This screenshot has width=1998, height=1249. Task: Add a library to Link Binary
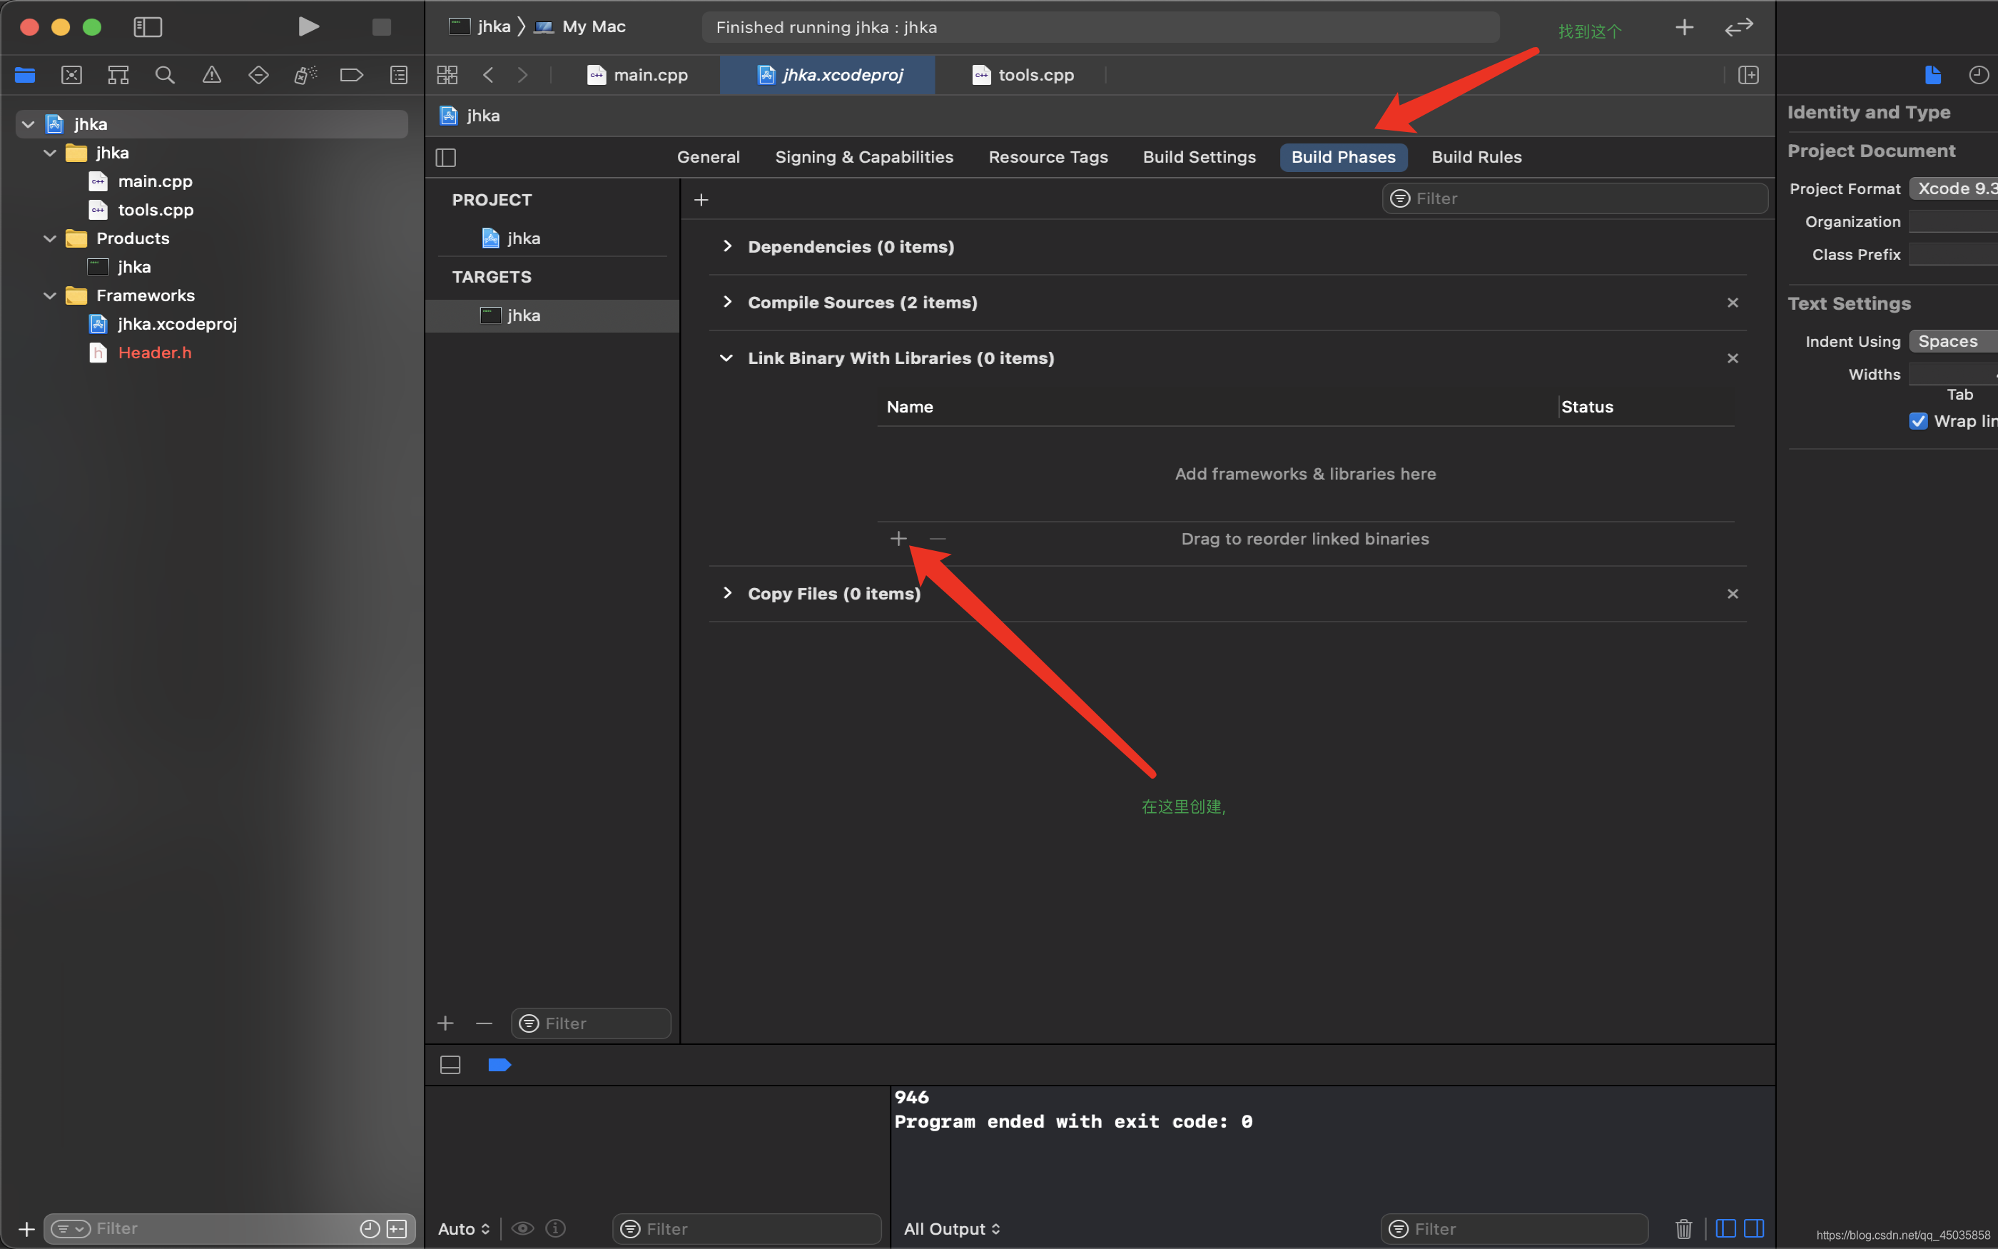pyautogui.click(x=899, y=539)
